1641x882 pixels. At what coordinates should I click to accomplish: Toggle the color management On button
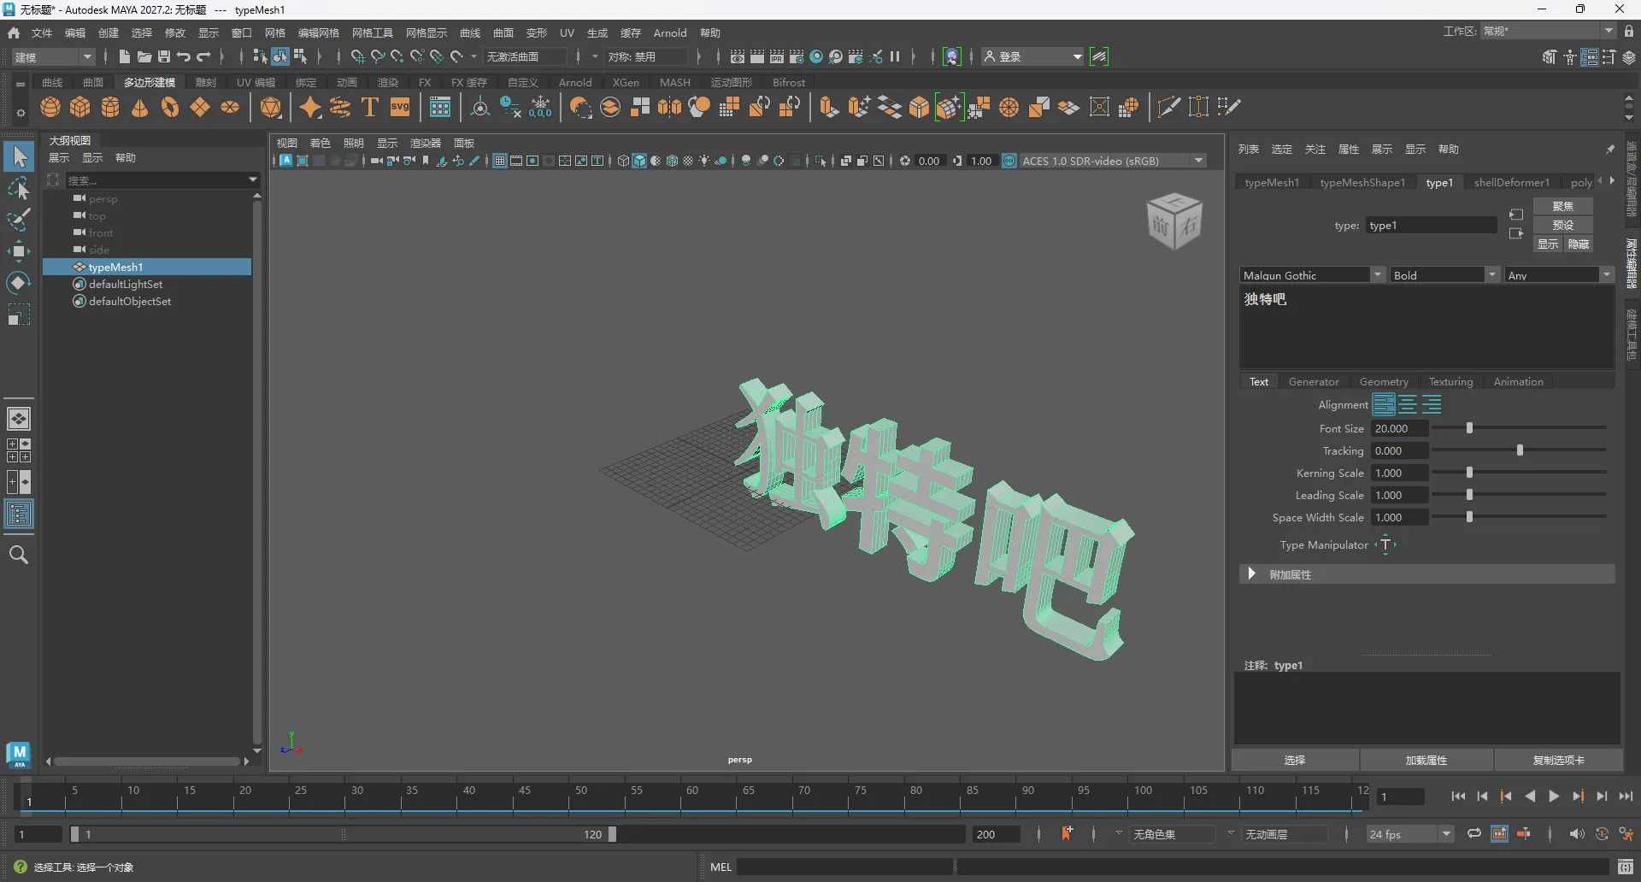click(x=1009, y=161)
